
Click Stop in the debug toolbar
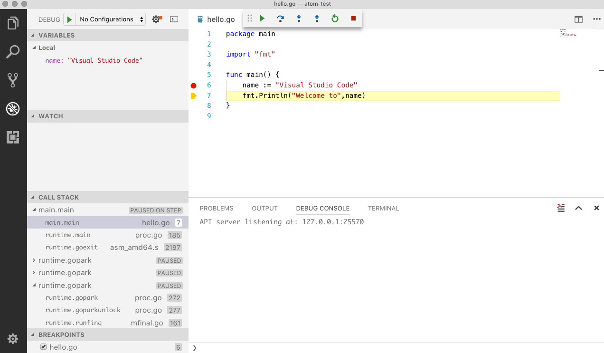click(353, 19)
